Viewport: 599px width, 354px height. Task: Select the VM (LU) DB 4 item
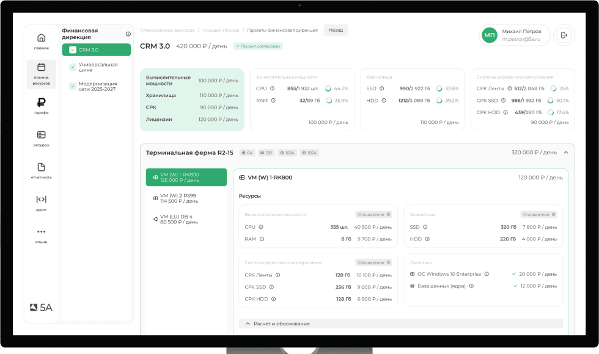(x=178, y=219)
